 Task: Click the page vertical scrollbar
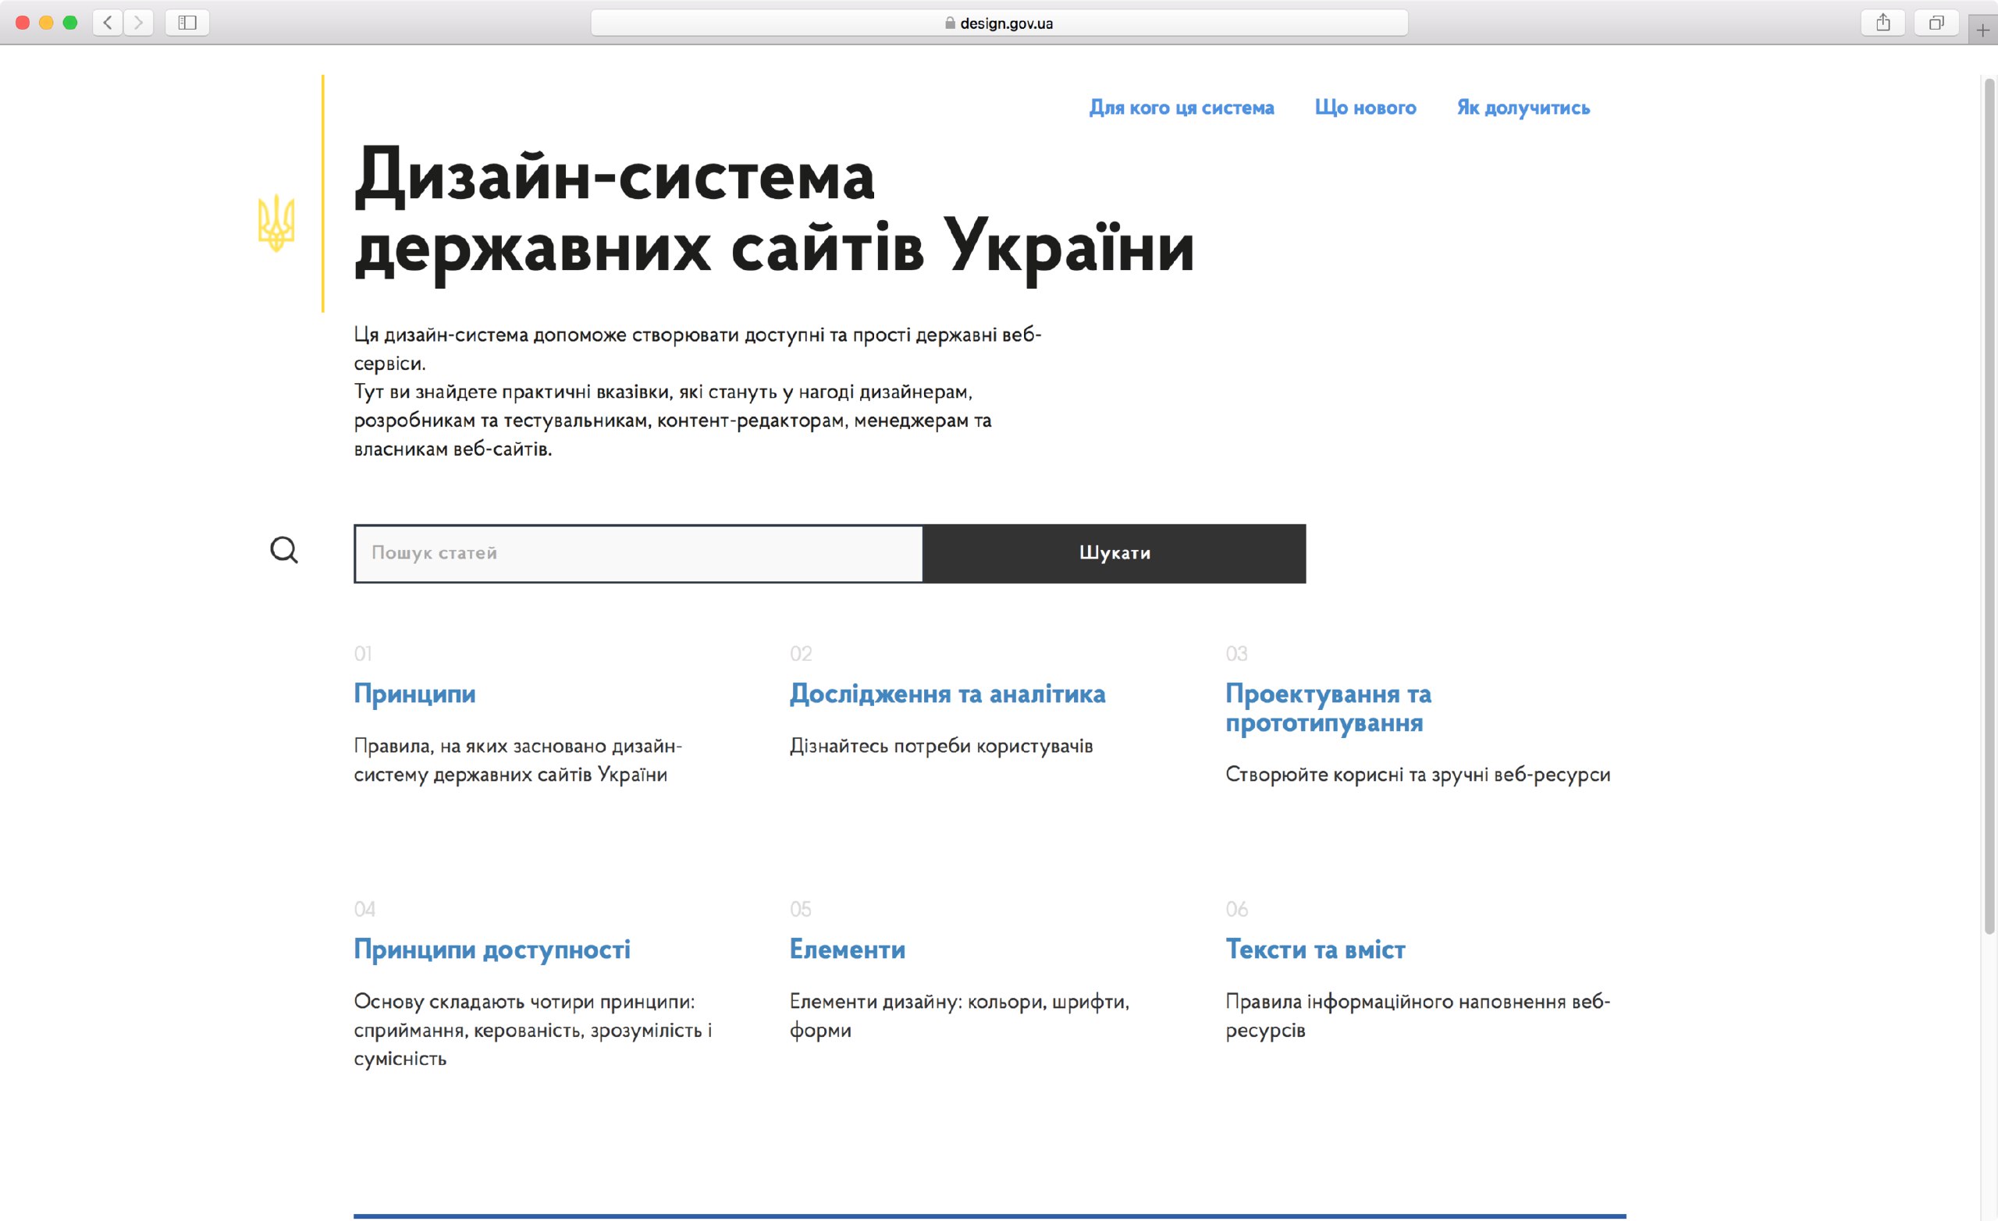tap(1989, 506)
